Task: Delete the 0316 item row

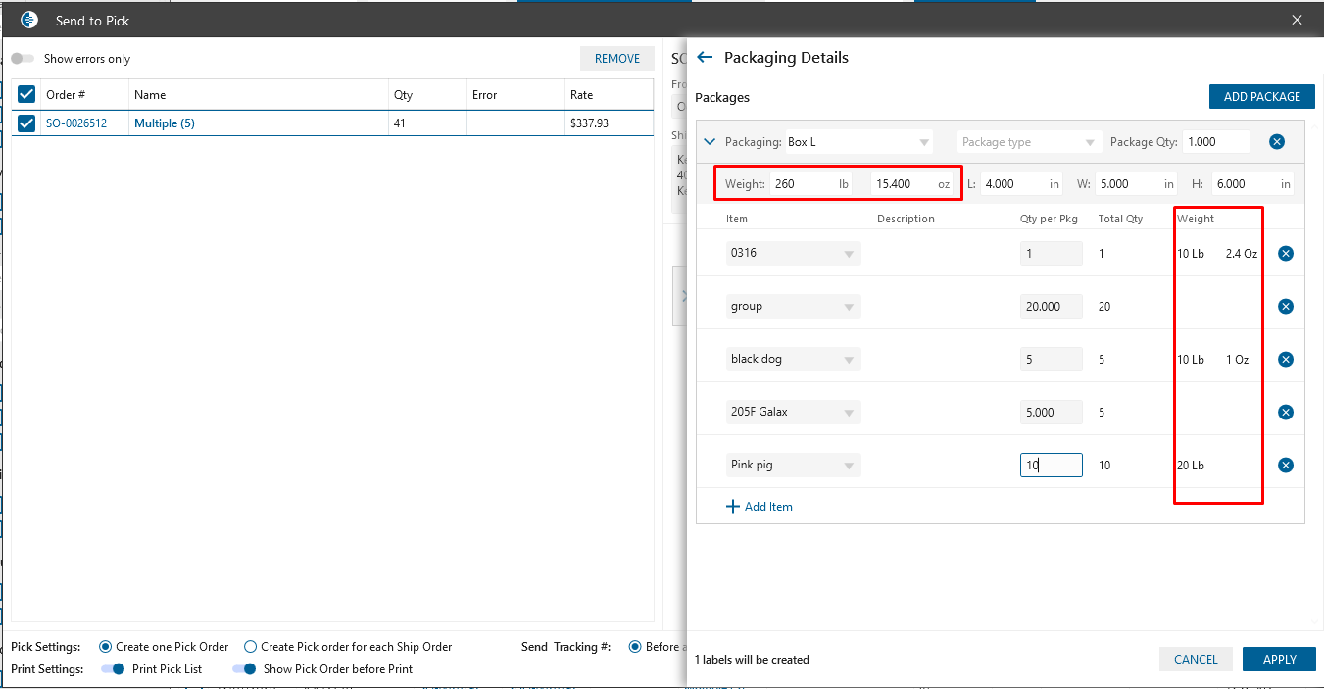Action: [1286, 254]
